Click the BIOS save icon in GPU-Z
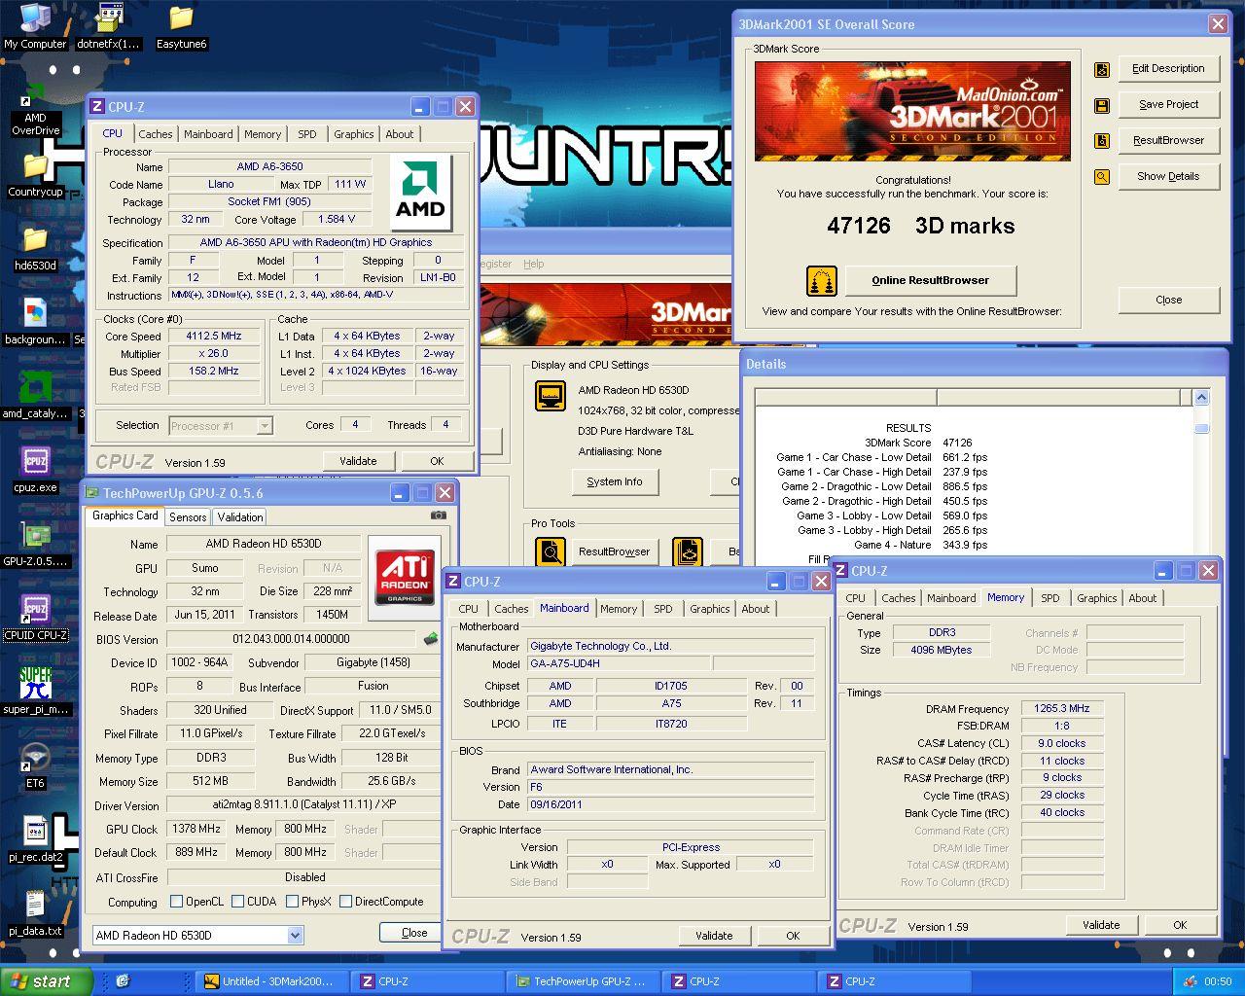This screenshot has height=996, width=1245. (430, 639)
